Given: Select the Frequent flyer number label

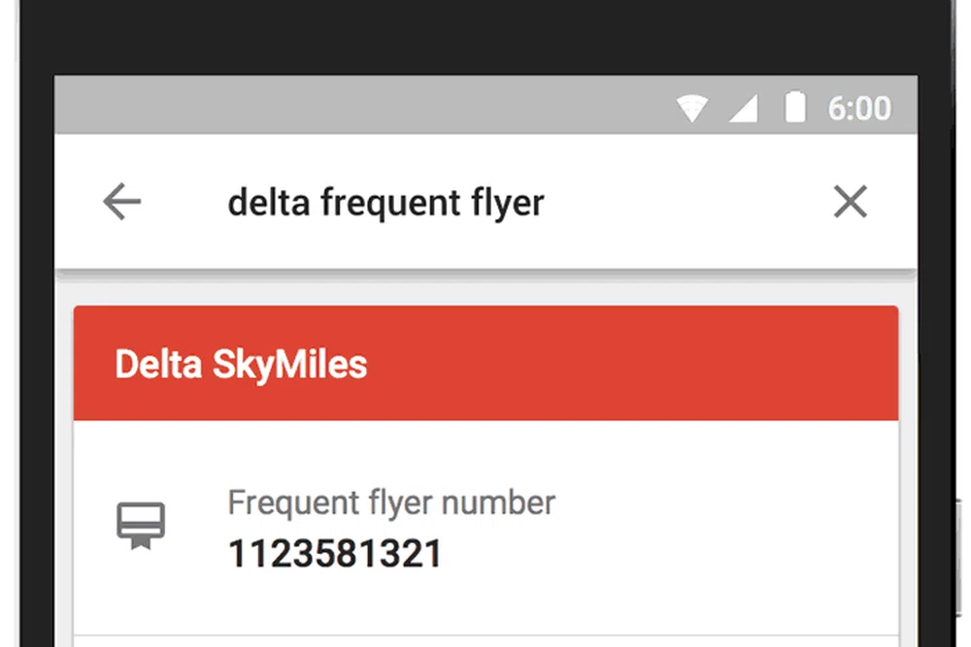Looking at the screenshot, I should coord(391,502).
